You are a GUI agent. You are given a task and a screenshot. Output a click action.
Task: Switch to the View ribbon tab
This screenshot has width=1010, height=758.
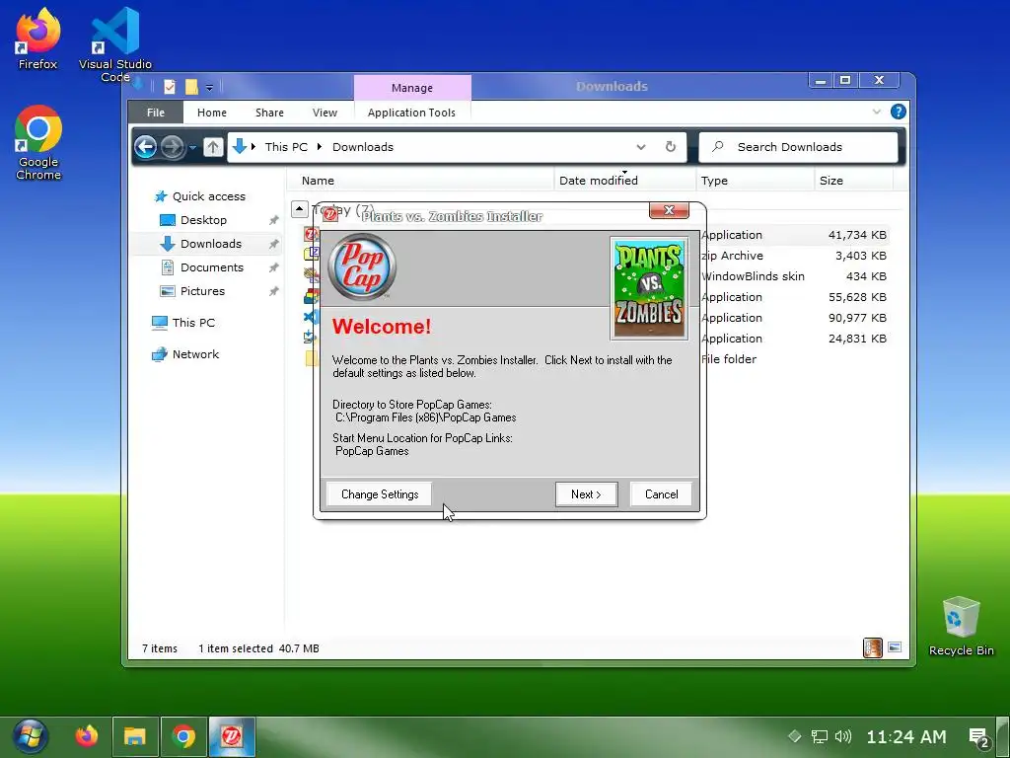pos(325,113)
